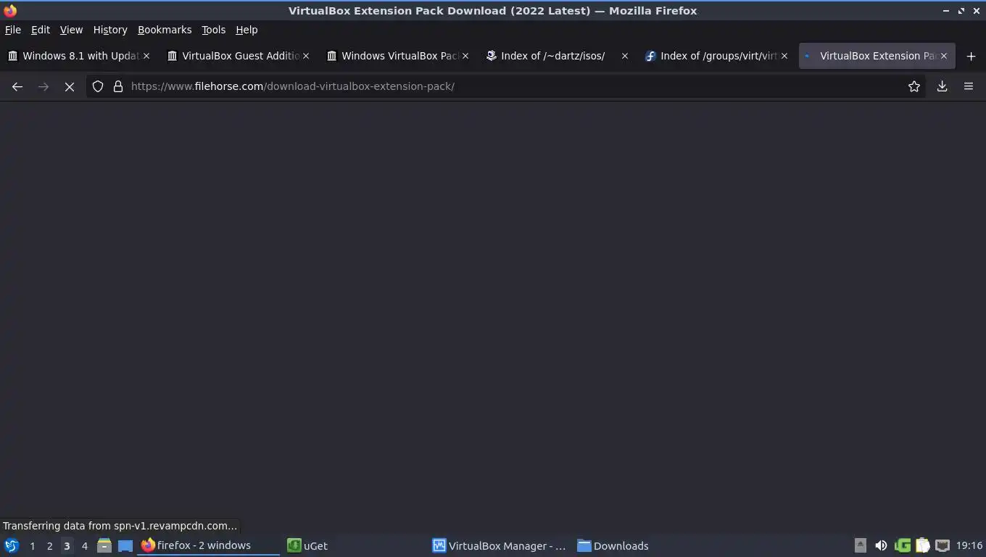Switch to workspace 2

click(49, 546)
